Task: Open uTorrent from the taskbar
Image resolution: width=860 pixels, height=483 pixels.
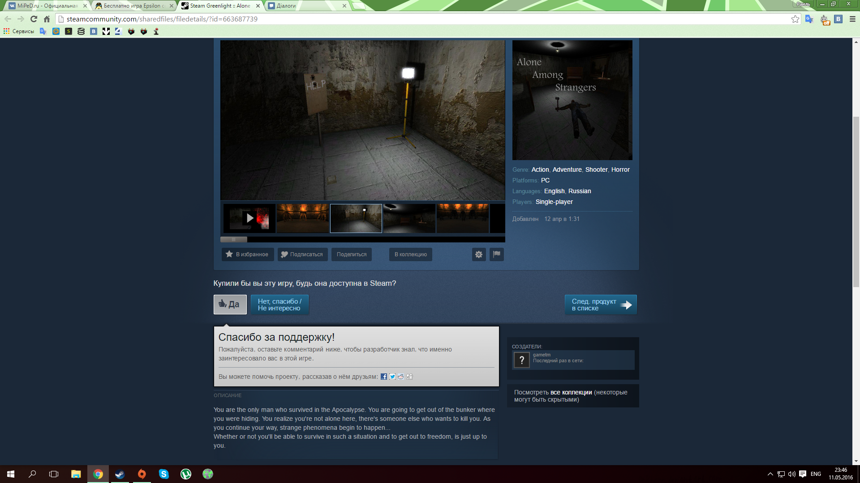Action: tap(186, 474)
